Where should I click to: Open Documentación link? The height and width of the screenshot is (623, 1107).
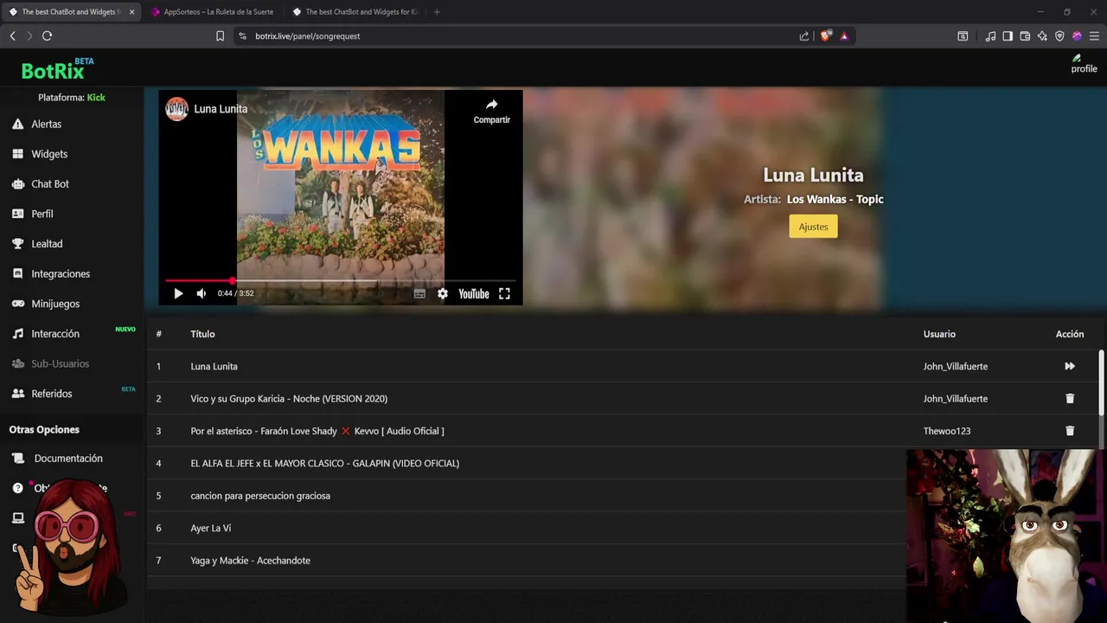coord(67,459)
